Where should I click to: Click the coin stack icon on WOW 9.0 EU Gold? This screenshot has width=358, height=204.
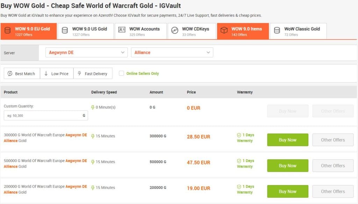(8, 30)
